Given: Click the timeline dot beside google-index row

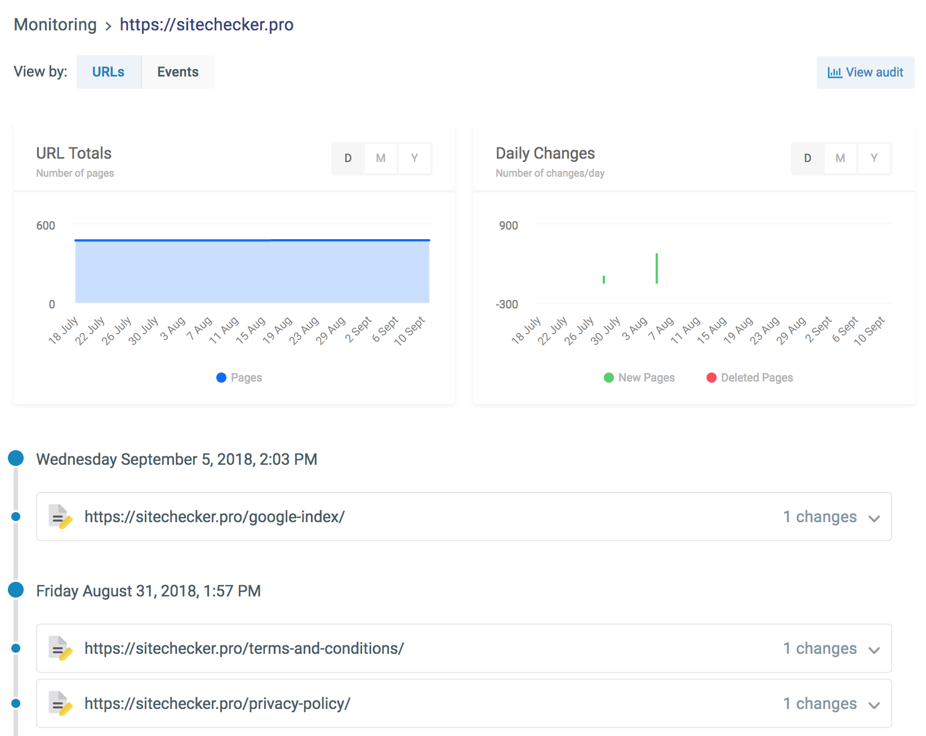Looking at the screenshot, I should [x=16, y=517].
